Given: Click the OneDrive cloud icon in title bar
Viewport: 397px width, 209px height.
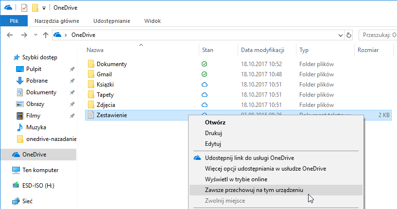Looking at the screenshot, I should (8, 8).
